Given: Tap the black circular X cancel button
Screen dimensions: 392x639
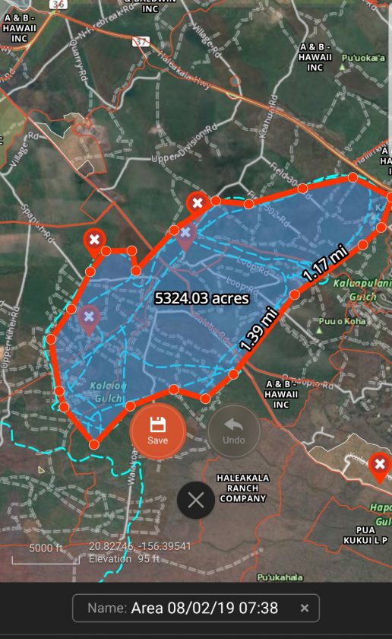Looking at the screenshot, I should [x=196, y=500].
